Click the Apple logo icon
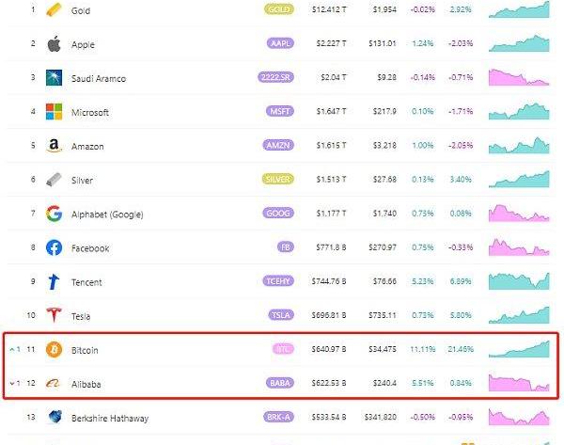 tap(54, 44)
